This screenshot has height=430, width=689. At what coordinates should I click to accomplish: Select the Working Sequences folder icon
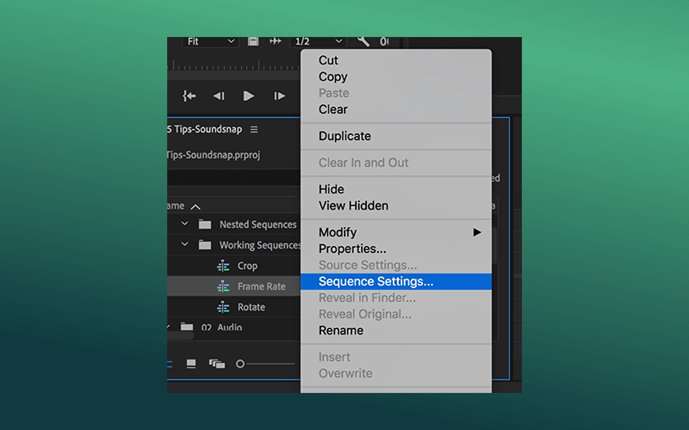click(x=205, y=244)
